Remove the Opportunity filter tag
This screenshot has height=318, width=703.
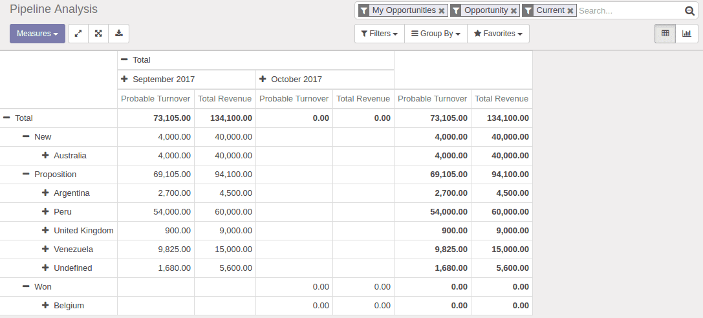[514, 11]
